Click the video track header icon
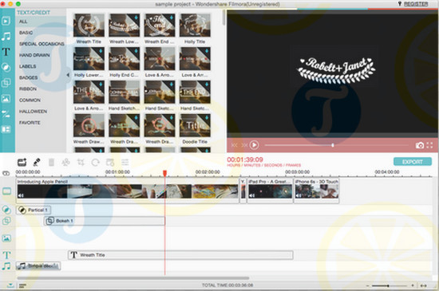This screenshot has width=439, height=291. pyautogui.click(x=6, y=191)
